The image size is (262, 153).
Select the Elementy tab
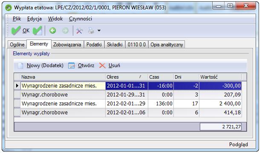(x=39, y=44)
